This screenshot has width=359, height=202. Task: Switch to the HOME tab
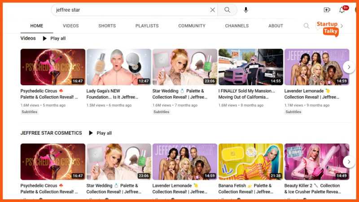click(37, 26)
